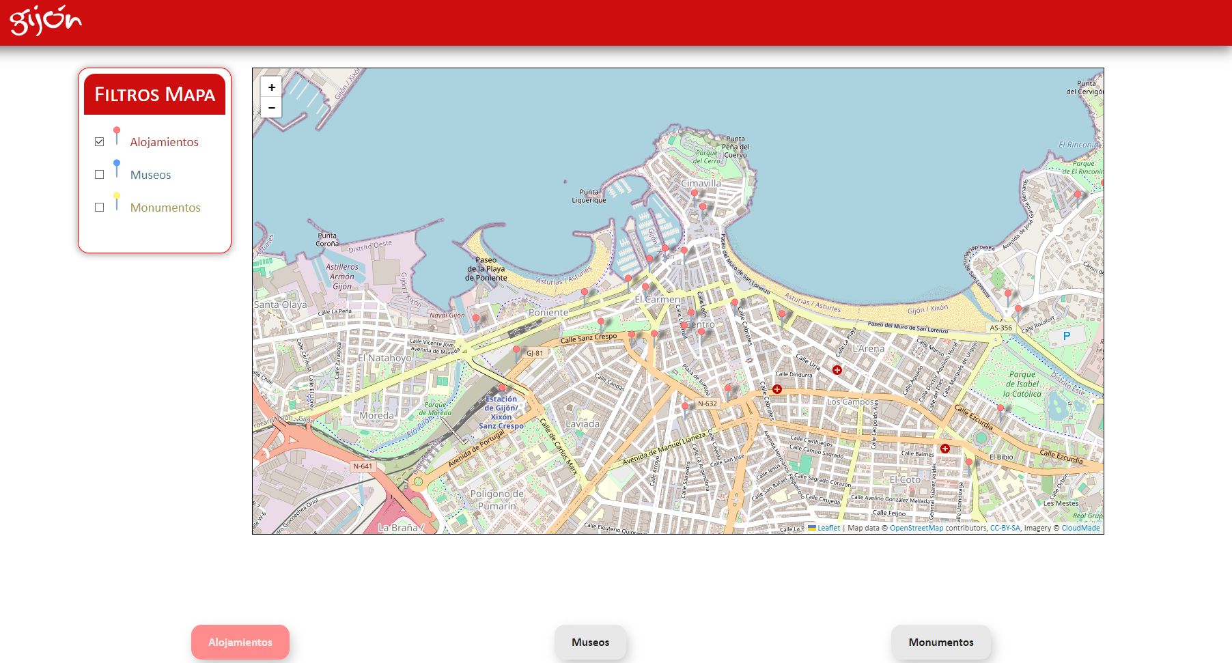
Task: Select the red marker above Estación de Gijón
Action: (502, 388)
